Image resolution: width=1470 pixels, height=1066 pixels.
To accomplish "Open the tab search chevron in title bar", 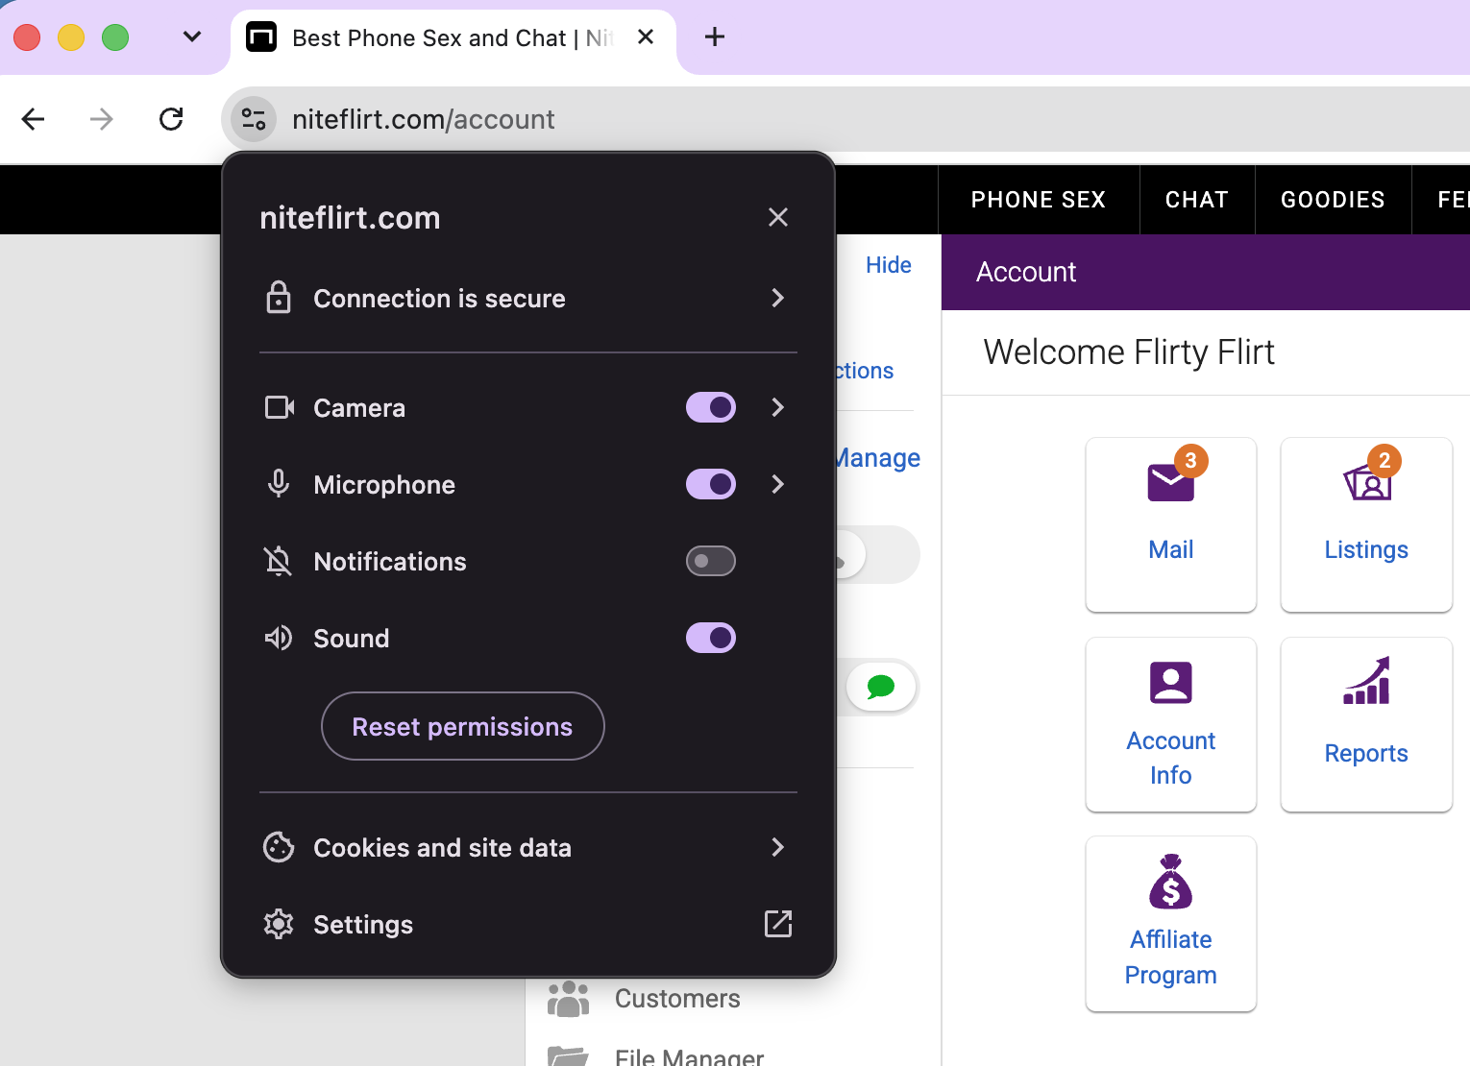I will (x=192, y=37).
